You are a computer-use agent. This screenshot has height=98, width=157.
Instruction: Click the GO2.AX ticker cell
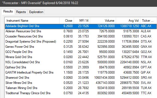(x=146, y=52)
